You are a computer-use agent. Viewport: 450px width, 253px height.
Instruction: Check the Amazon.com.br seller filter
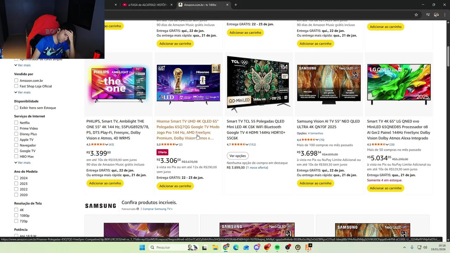point(16,80)
